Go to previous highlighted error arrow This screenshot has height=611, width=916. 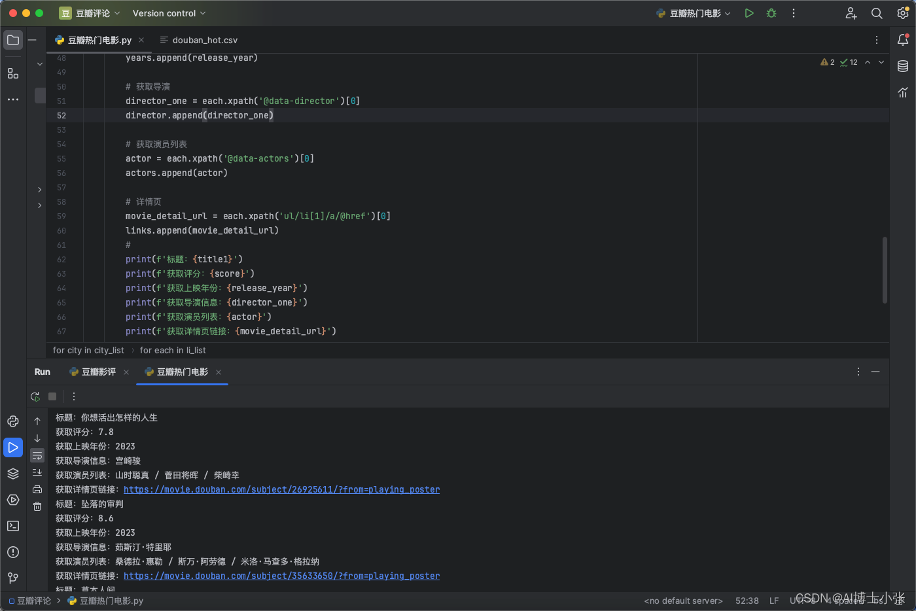click(868, 62)
